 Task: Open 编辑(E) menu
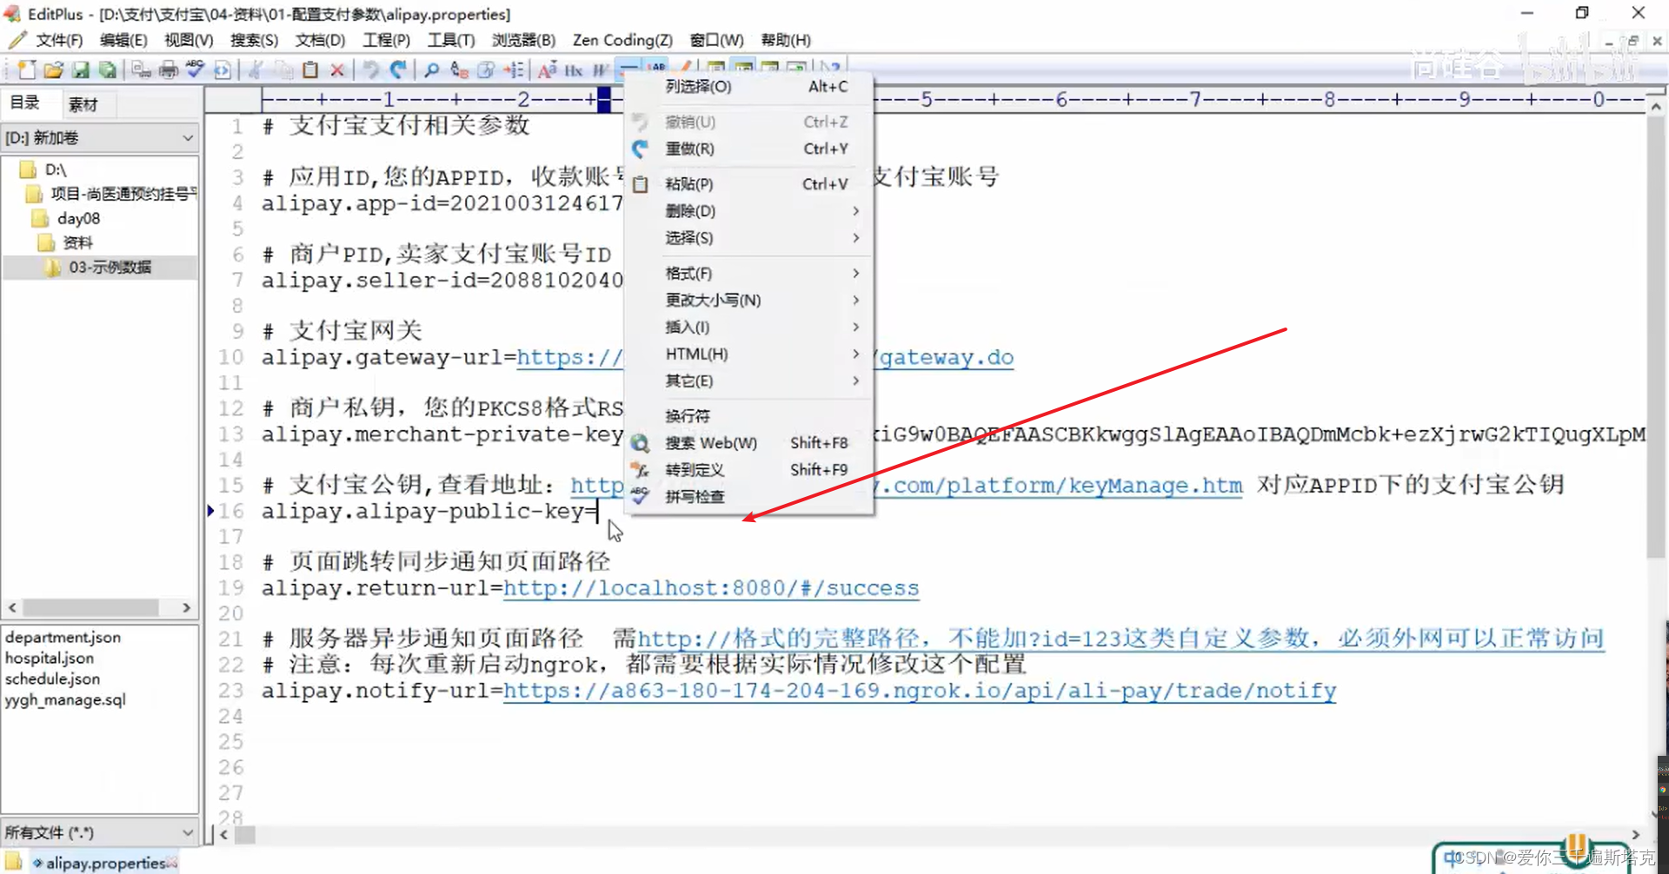click(x=123, y=40)
